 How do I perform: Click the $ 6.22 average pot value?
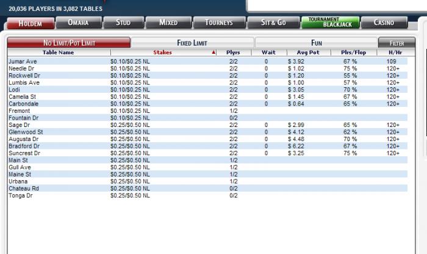296,147
